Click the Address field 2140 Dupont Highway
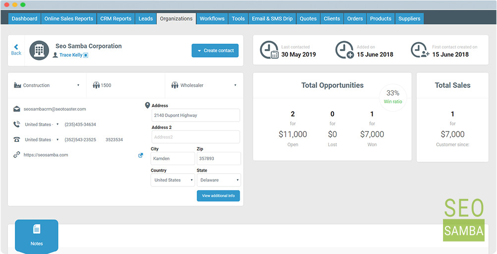The width and height of the screenshot is (497, 254). pos(196,116)
